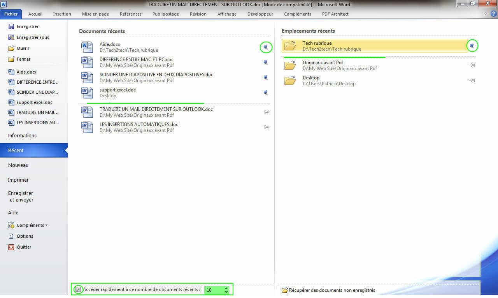The width and height of the screenshot is (498, 298).
Task: Switch to the Accueil ribbon tab
Action: pos(35,14)
